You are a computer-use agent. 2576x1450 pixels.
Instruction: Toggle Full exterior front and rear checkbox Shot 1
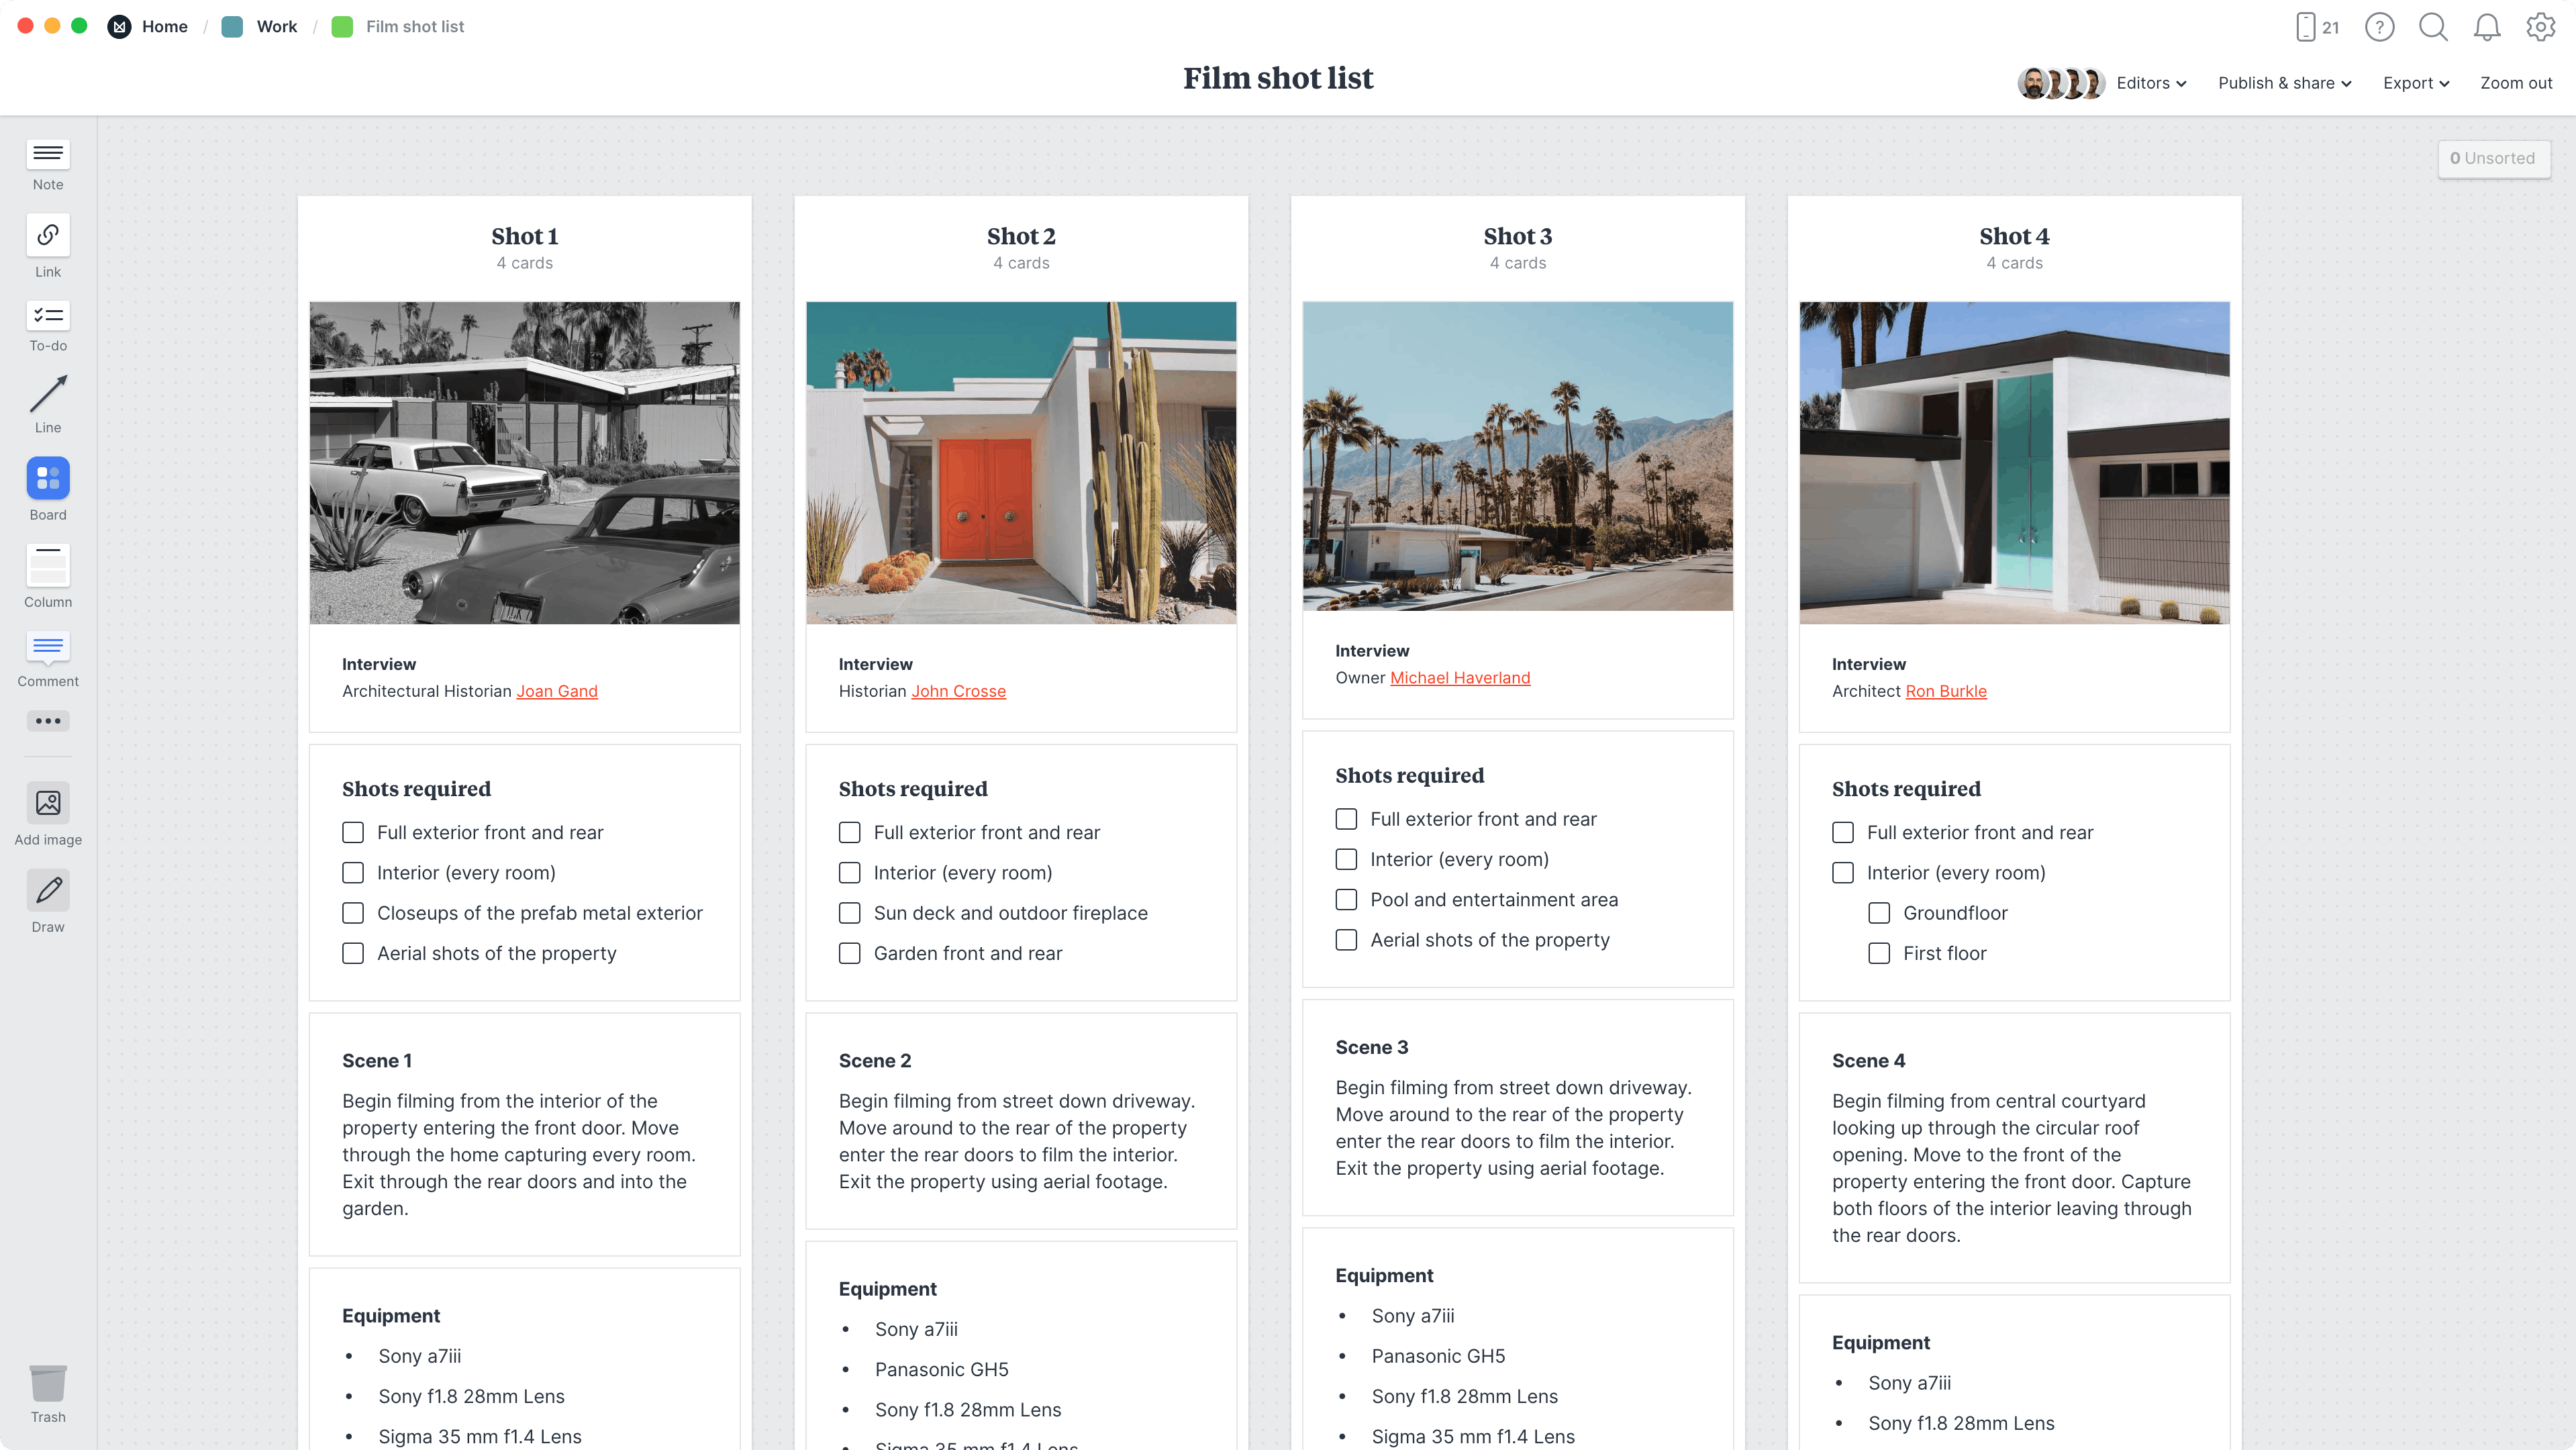pyautogui.click(x=352, y=830)
